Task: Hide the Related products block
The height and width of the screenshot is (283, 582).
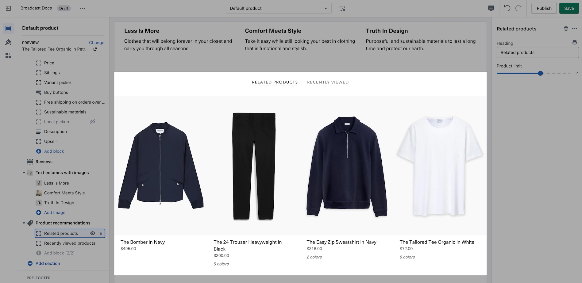Action: coord(92,233)
